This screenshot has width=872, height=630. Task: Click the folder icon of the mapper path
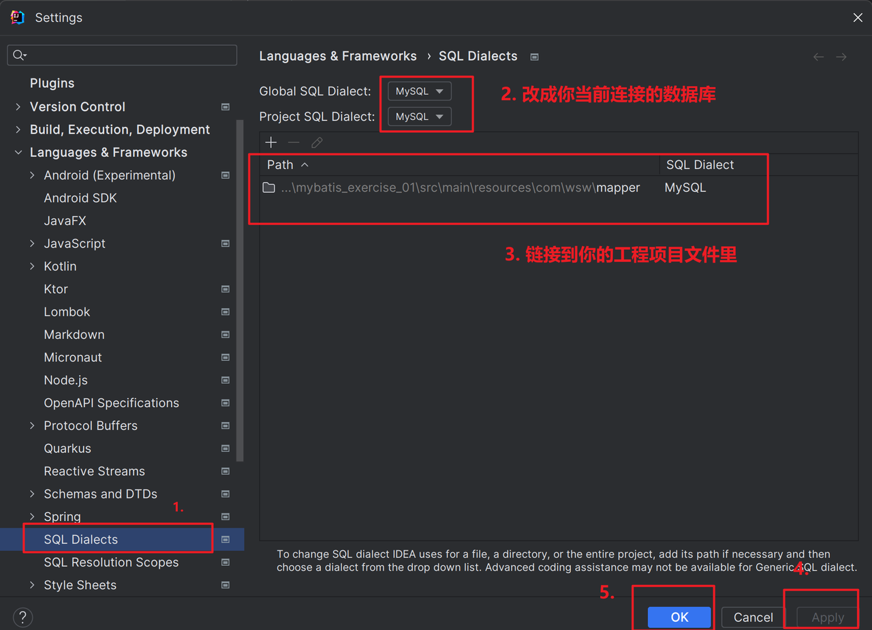coord(269,187)
